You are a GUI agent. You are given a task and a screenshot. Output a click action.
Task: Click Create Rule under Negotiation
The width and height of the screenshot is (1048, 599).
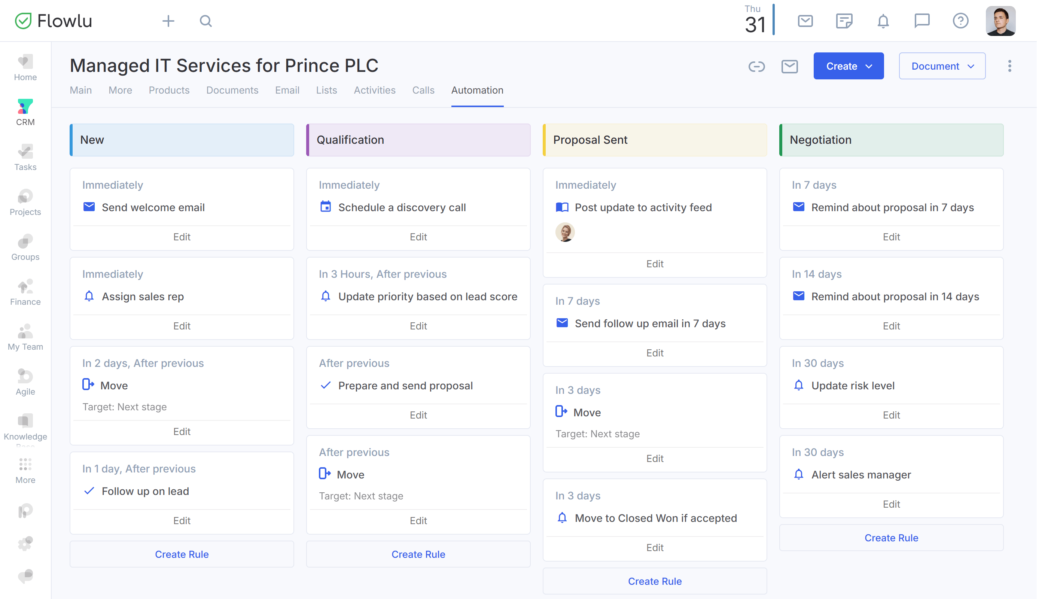point(891,538)
